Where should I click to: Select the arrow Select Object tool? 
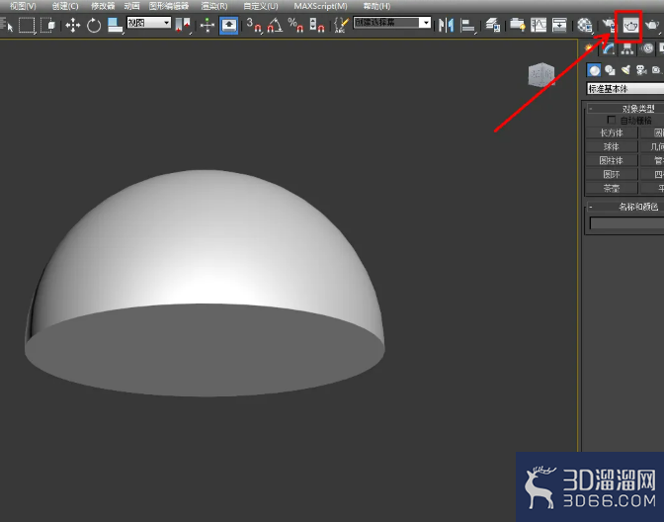(7, 25)
